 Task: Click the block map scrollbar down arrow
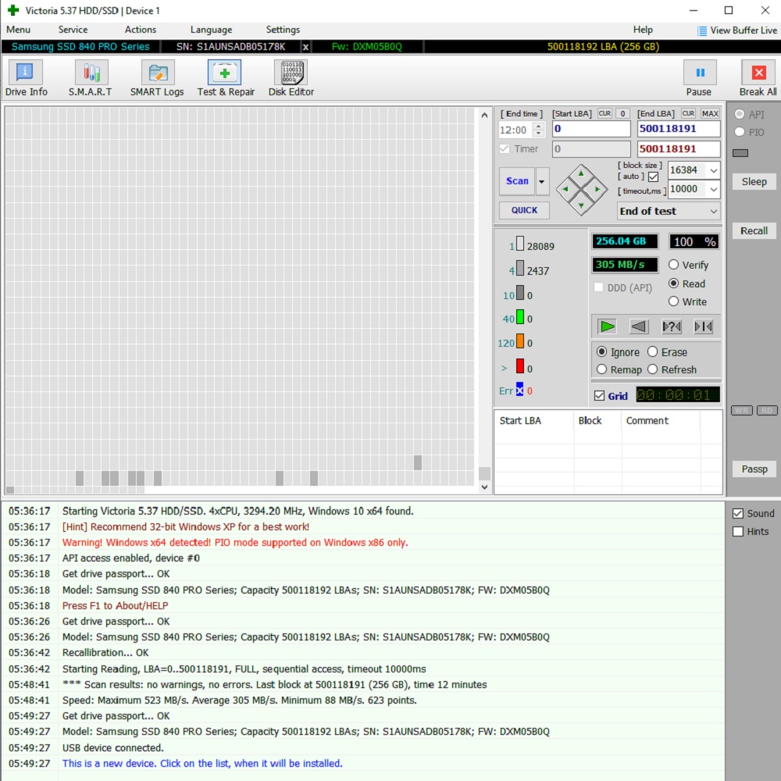click(x=485, y=487)
